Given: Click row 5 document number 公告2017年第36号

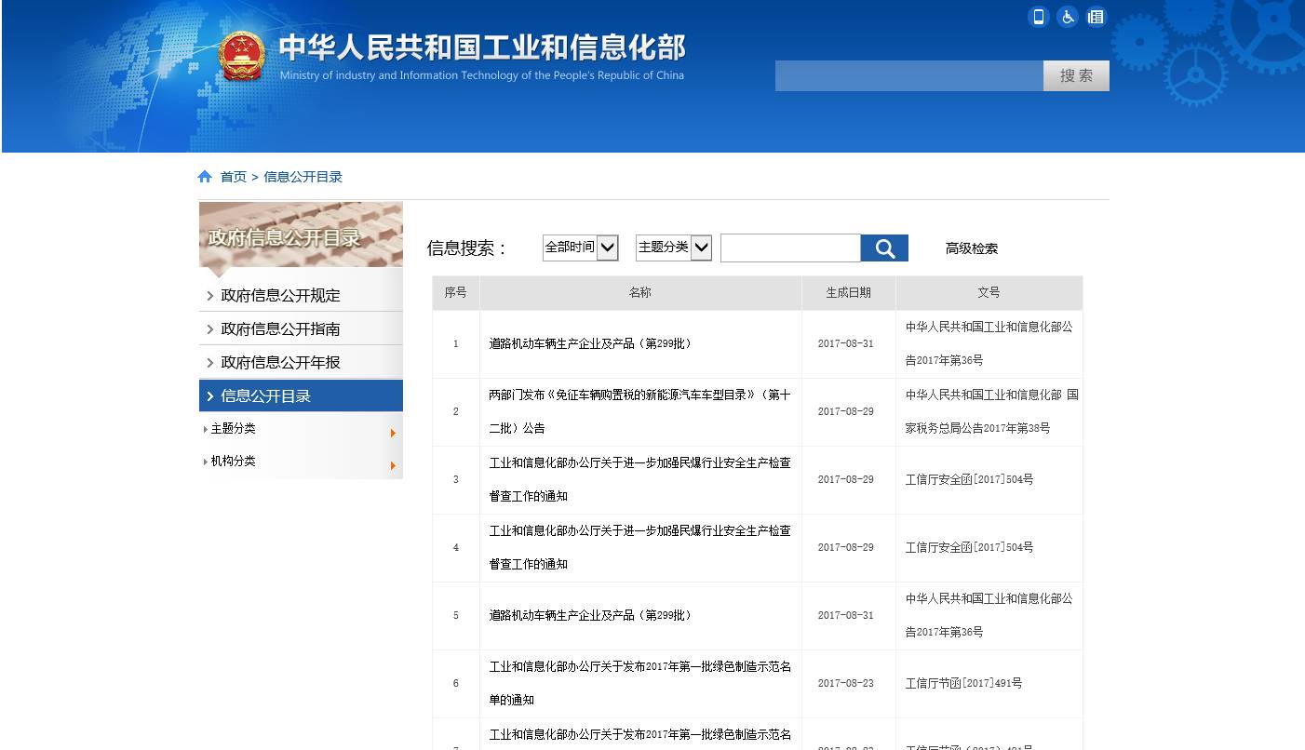Looking at the screenshot, I should point(989,615).
